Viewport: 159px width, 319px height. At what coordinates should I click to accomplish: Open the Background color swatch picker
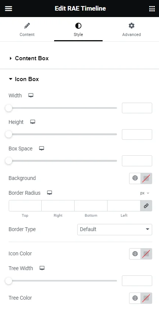pyautogui.click(x=146, y=178)
